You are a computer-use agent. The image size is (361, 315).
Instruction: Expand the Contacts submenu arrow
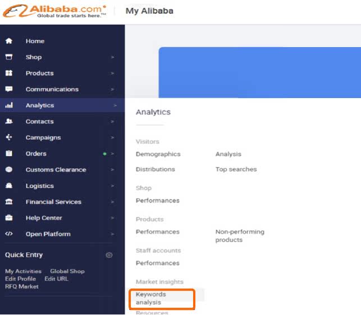pos(112,122)
